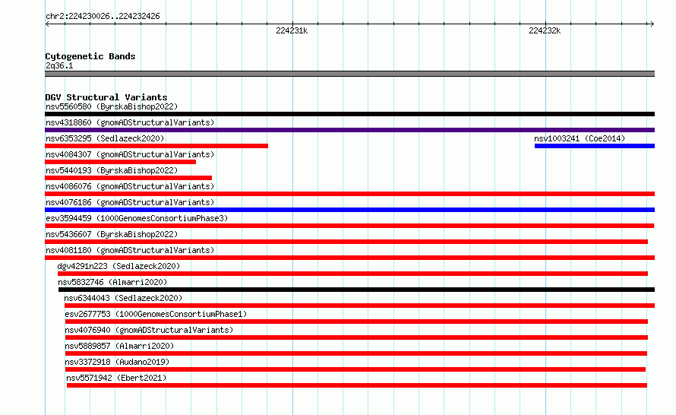Click the short red nsv6353295 bar
The image size is (676, 415).
click(156, 146)
